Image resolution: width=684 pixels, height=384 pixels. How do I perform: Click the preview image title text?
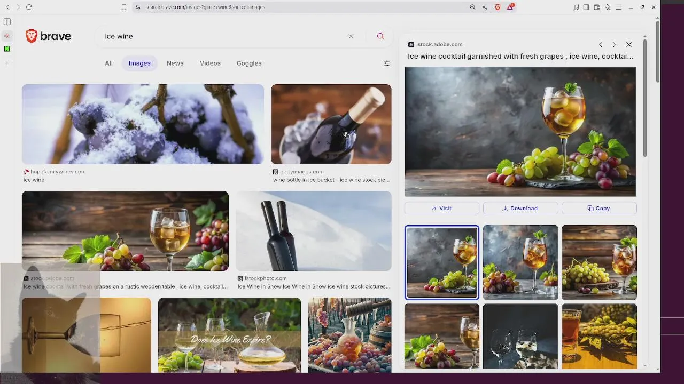click(520, 56)
